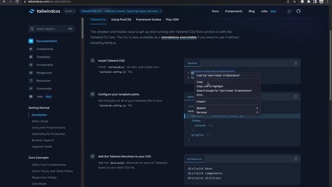The image size is (332, 187).
Task: Open Hover, Focus, and Other States page
Action: pyautogui.click(x=52, y=171)
